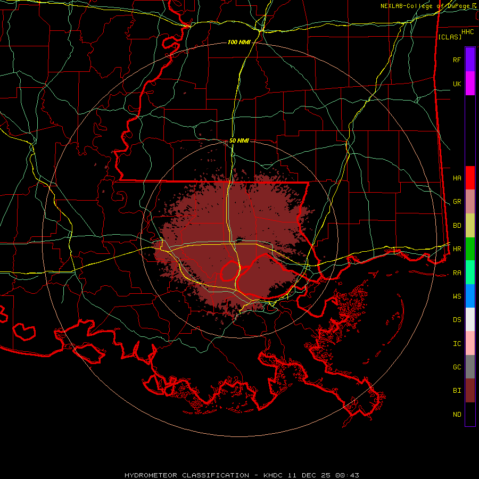Click the BI legend label
This screenshot has width=479, height=479.
457,391
